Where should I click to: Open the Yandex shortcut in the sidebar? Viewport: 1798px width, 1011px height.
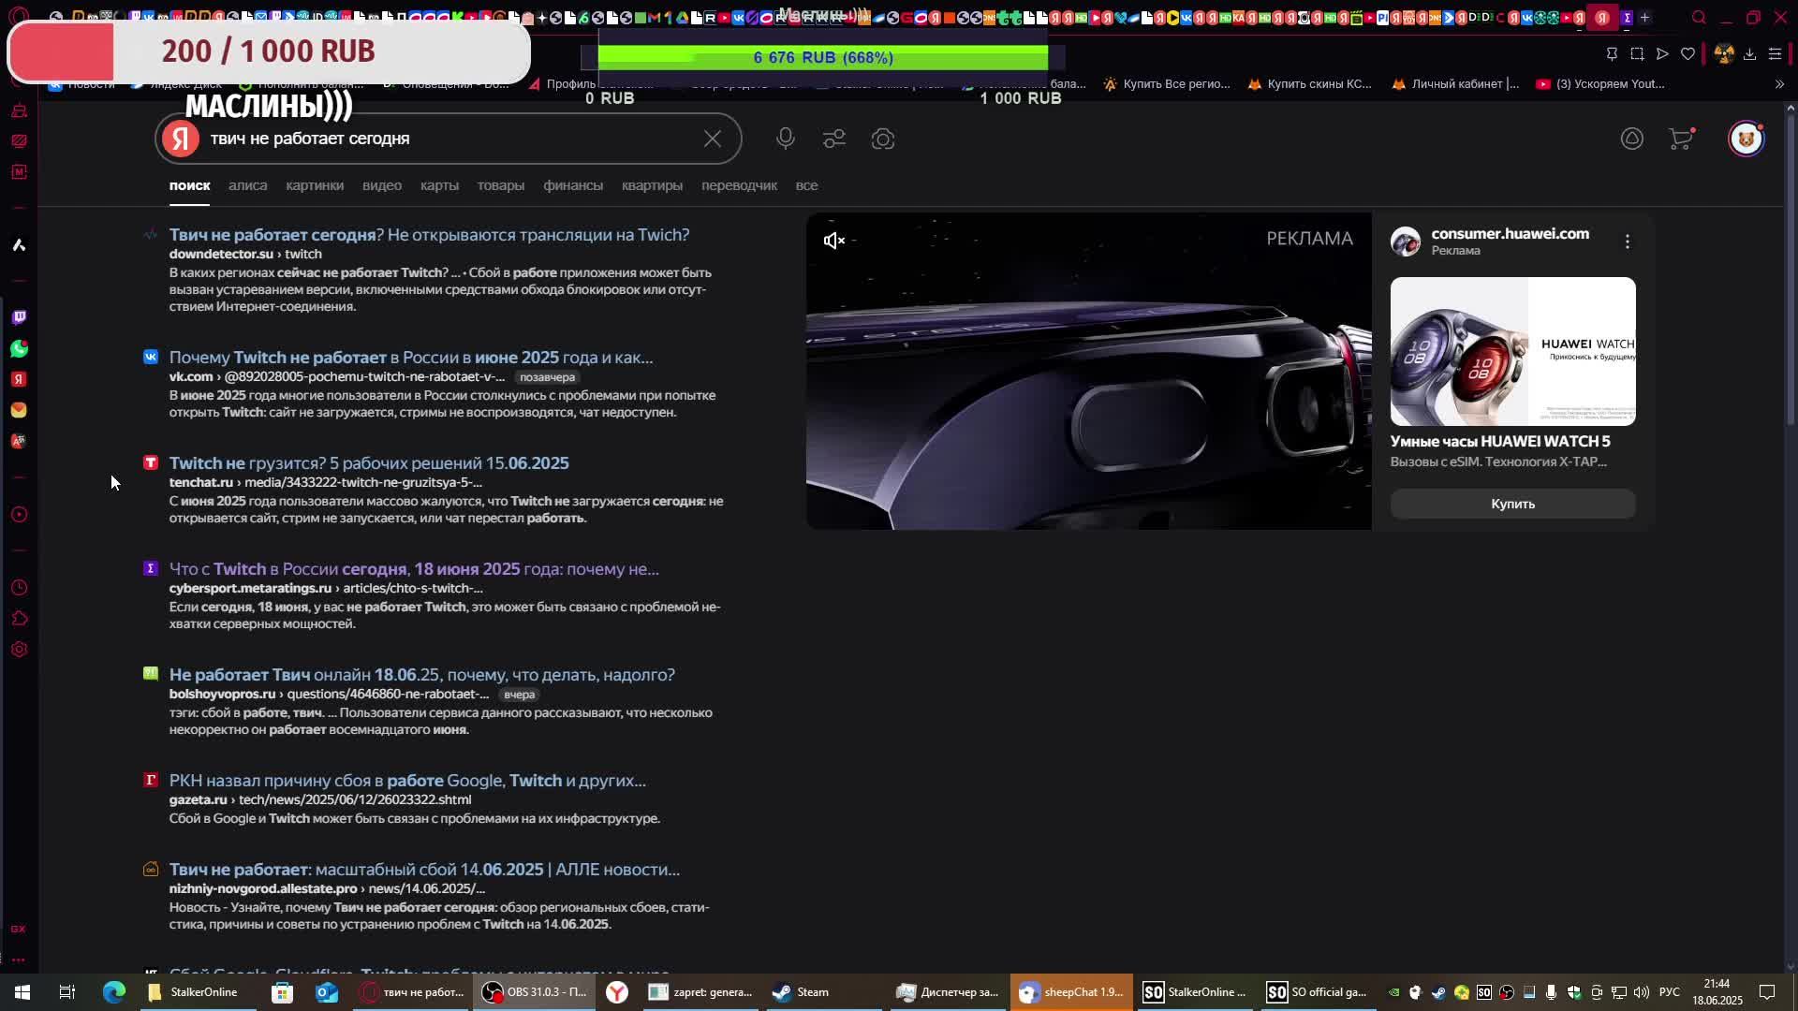coord(19,379)
